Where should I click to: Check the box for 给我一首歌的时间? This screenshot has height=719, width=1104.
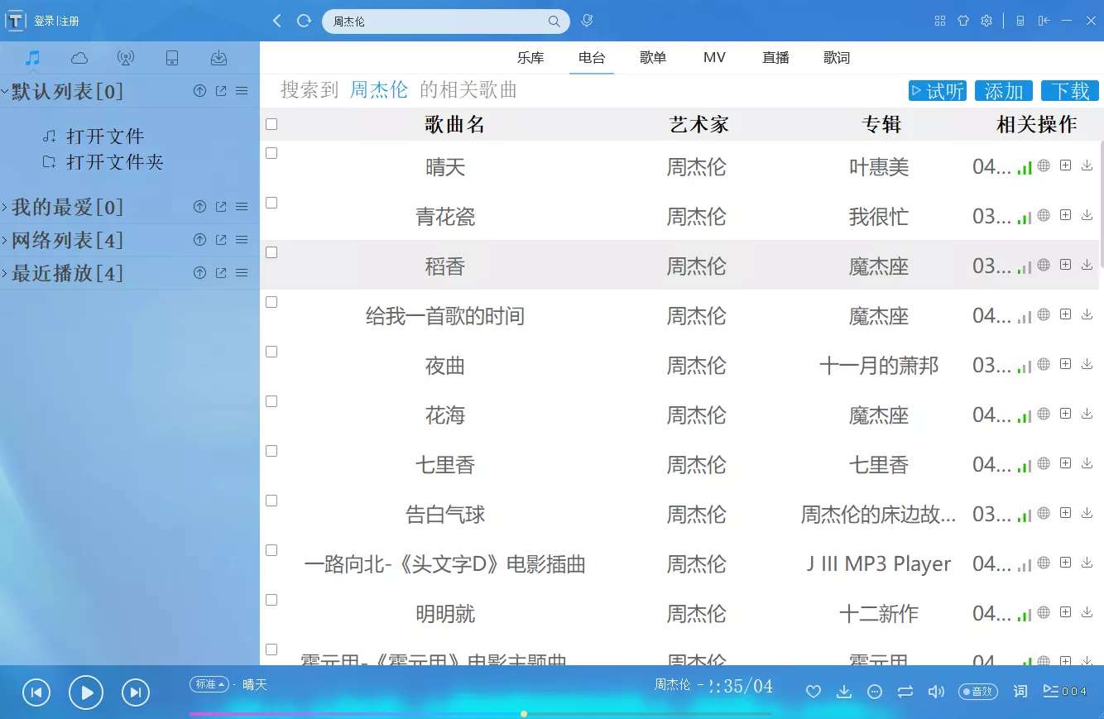(x=271, y=302)
